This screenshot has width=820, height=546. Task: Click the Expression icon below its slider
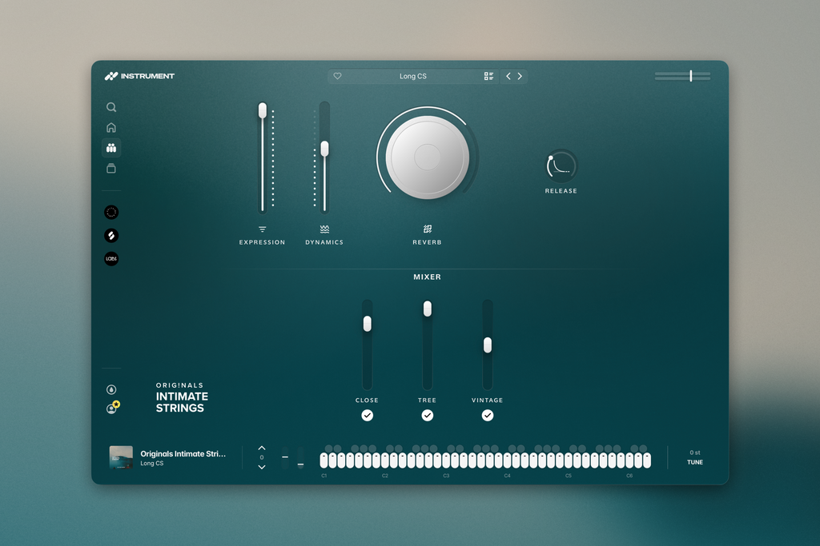click(x=263, y=229)
